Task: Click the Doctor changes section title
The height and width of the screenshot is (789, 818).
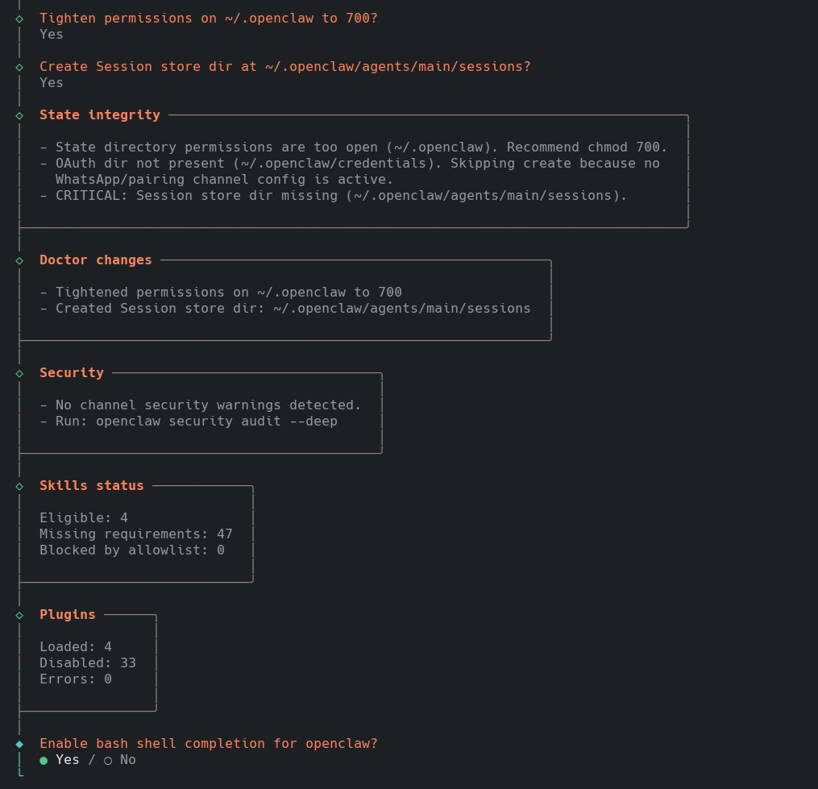Action: tap(96, 260)
